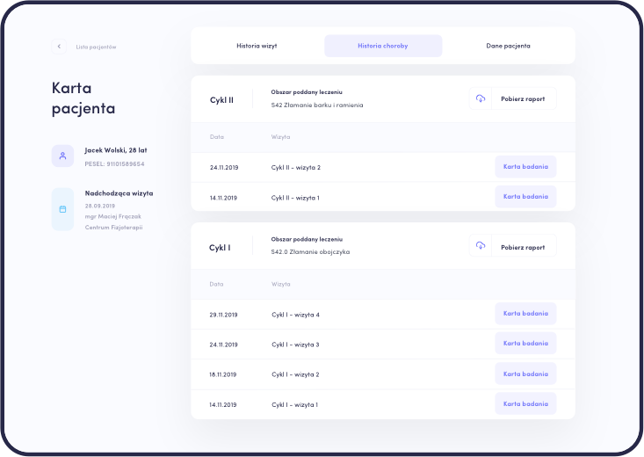Click the Wizyta column header in Cykl I
This screenshot has height=457, width=644.
[x=281, y=285]
